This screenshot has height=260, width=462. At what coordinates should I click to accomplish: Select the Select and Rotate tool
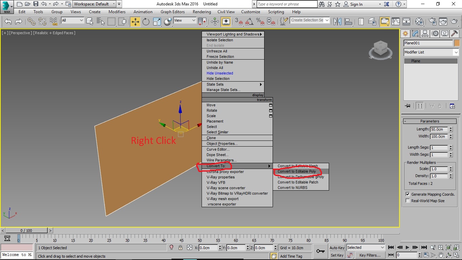(x=145, y=21)
